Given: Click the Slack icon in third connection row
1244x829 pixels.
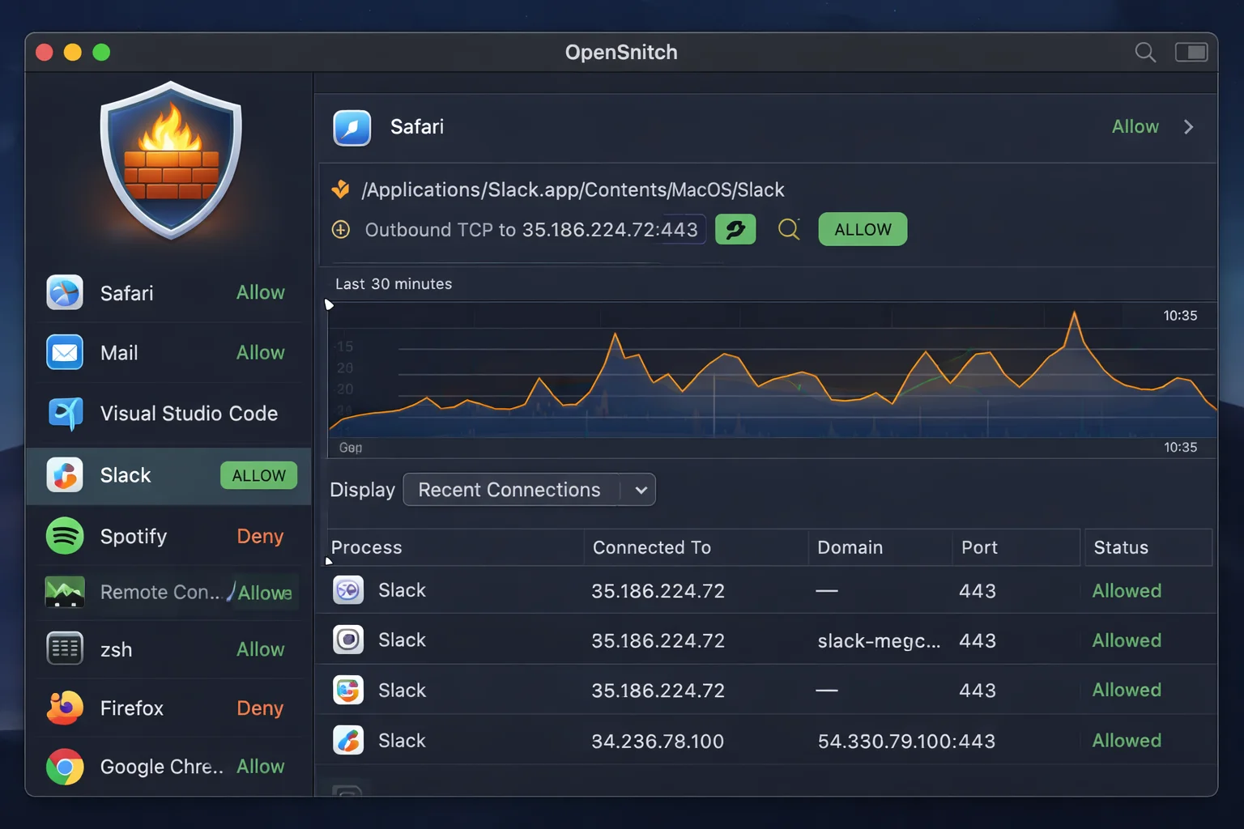Looking at the screenshot, I should (348, 691).
